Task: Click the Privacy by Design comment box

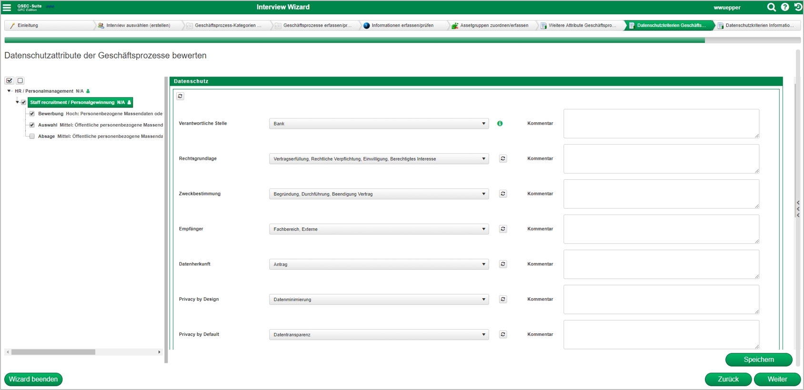Action: coord(661,300)
